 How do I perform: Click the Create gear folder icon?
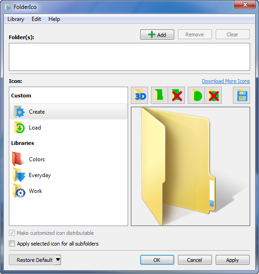tap(19, 111)
